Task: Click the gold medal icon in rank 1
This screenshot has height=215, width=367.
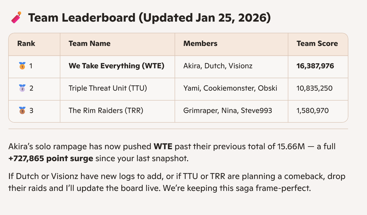Action: coord(22,66)
